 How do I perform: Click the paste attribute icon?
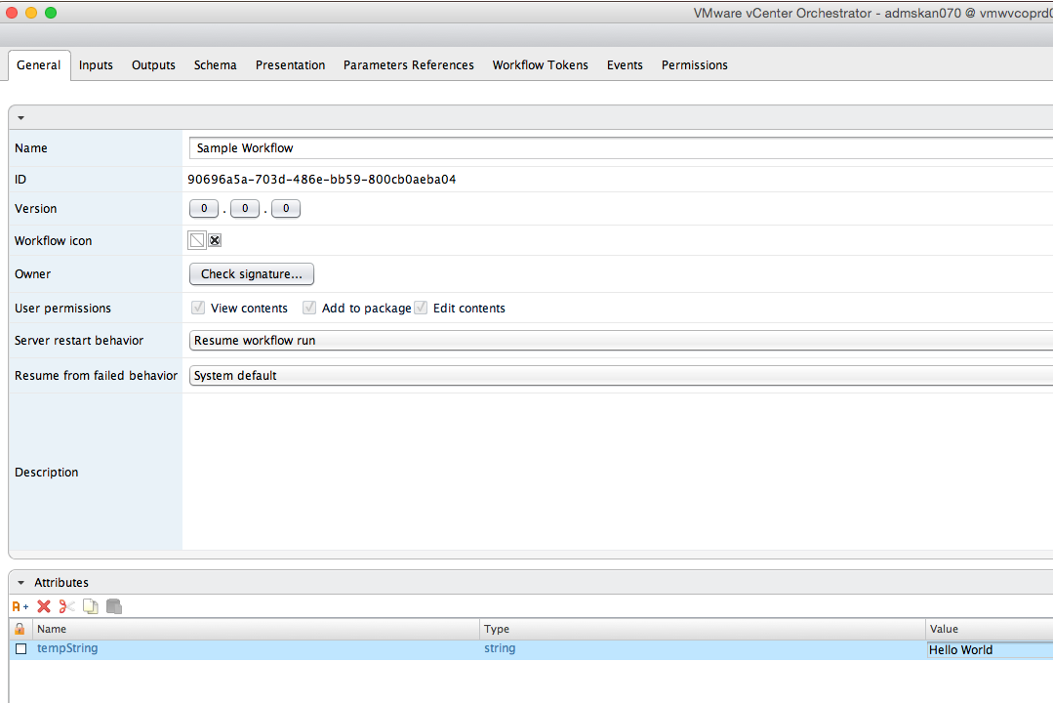114,606
